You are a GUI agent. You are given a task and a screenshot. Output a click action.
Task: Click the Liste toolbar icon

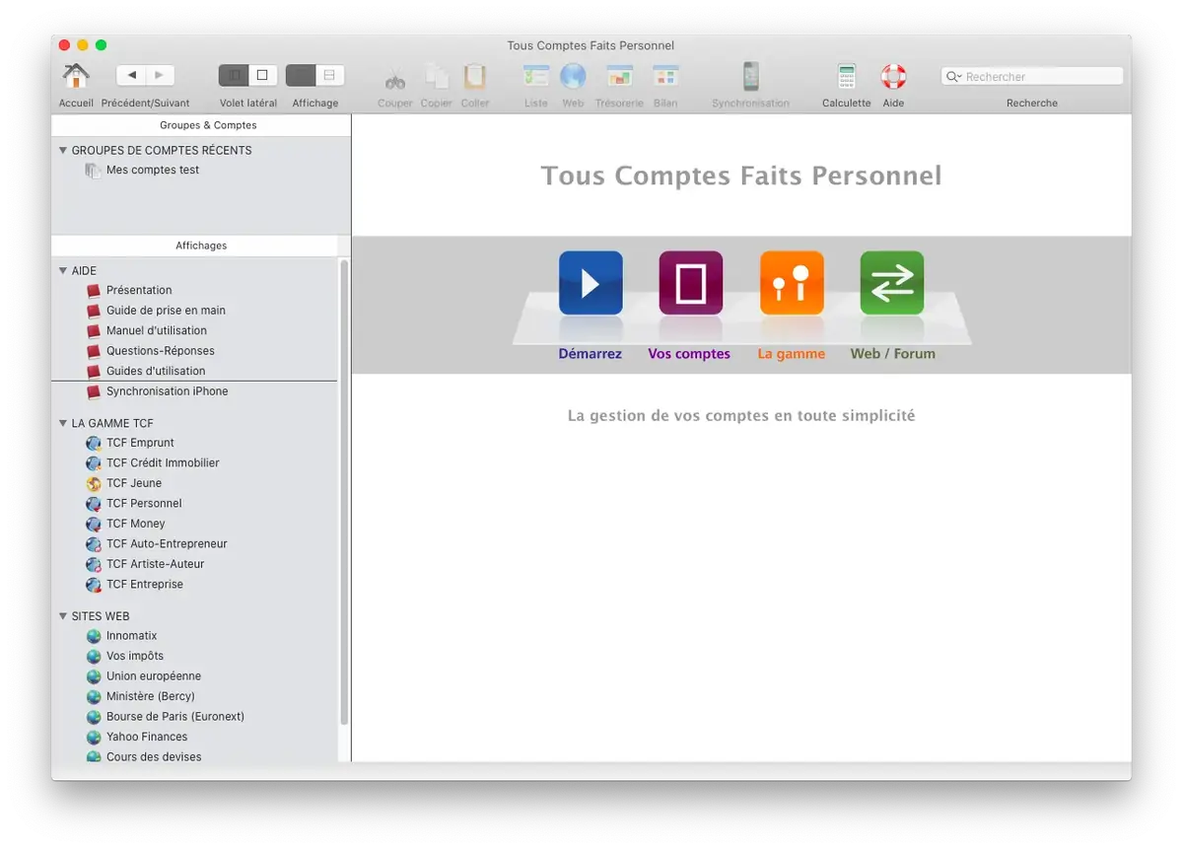[535, 77]
